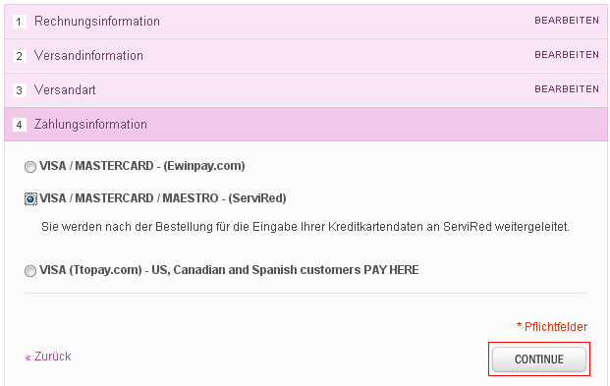Click step number 4 badge

[x=20, y=125]
